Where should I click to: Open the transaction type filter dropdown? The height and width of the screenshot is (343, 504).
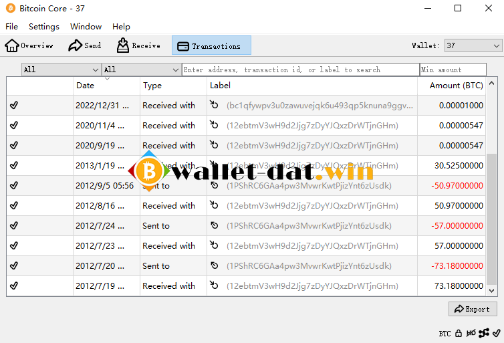tap(141, 70)
